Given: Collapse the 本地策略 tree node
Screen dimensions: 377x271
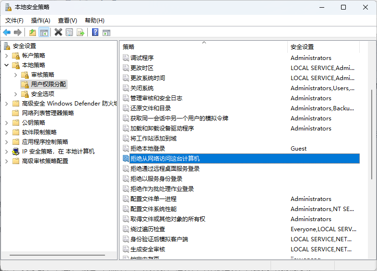Looking at the screenshot, I should click(x=7, y=65).
